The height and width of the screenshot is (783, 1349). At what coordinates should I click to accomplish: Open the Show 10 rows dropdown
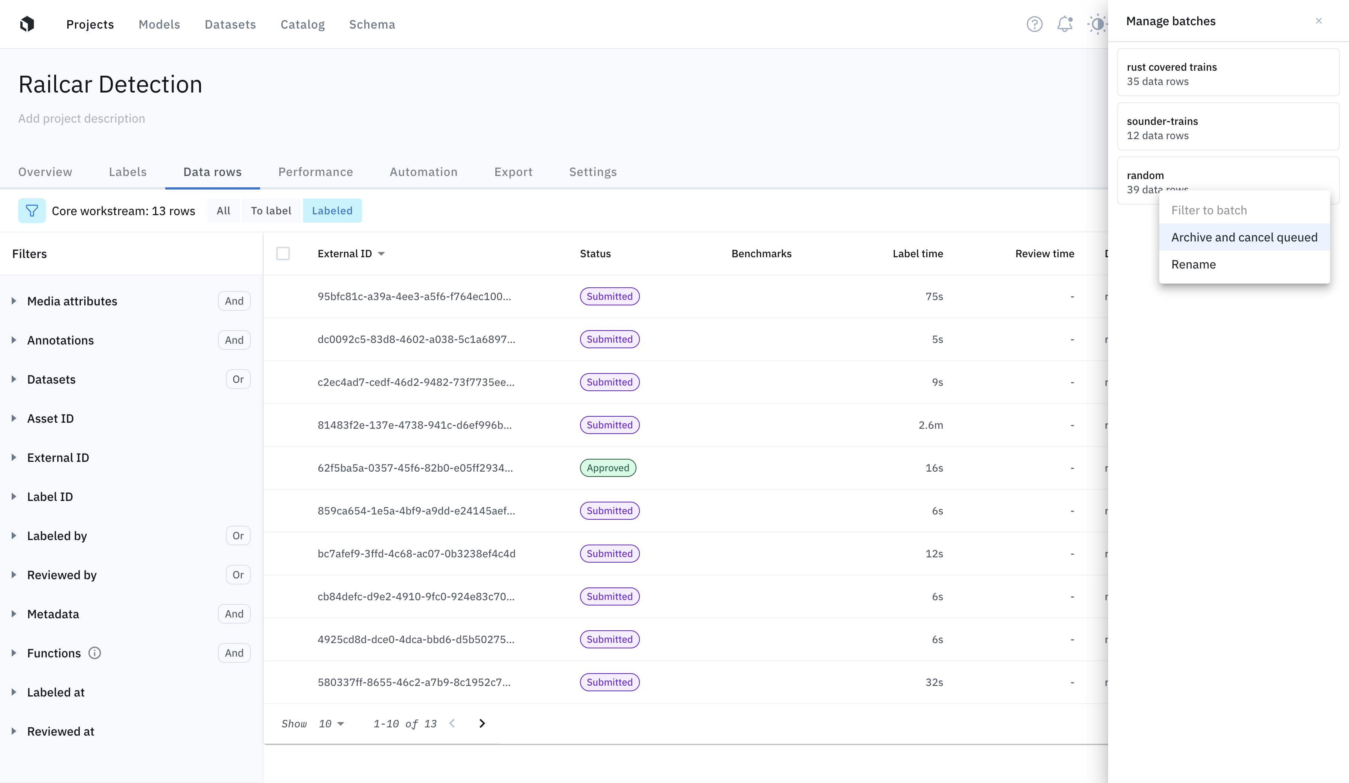point(331,724)
